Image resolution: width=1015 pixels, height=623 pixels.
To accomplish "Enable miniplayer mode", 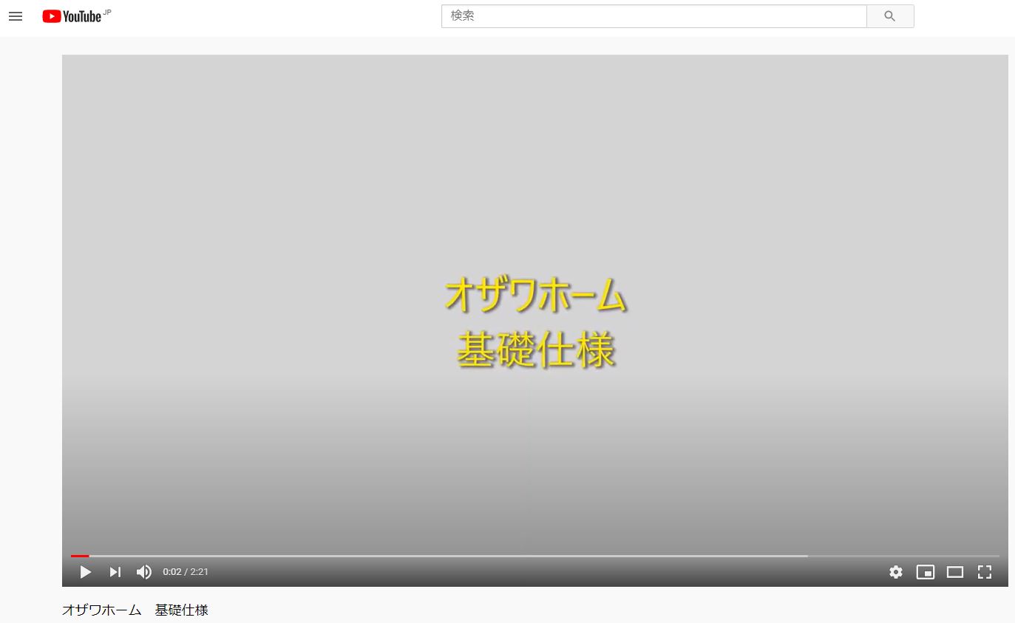I will click(x=926, y=572).
